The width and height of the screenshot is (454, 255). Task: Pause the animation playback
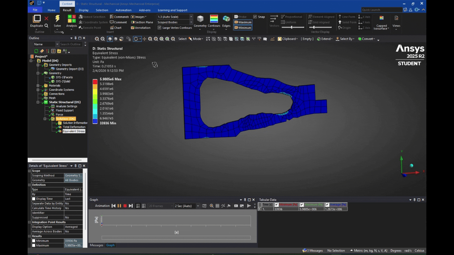119,206
